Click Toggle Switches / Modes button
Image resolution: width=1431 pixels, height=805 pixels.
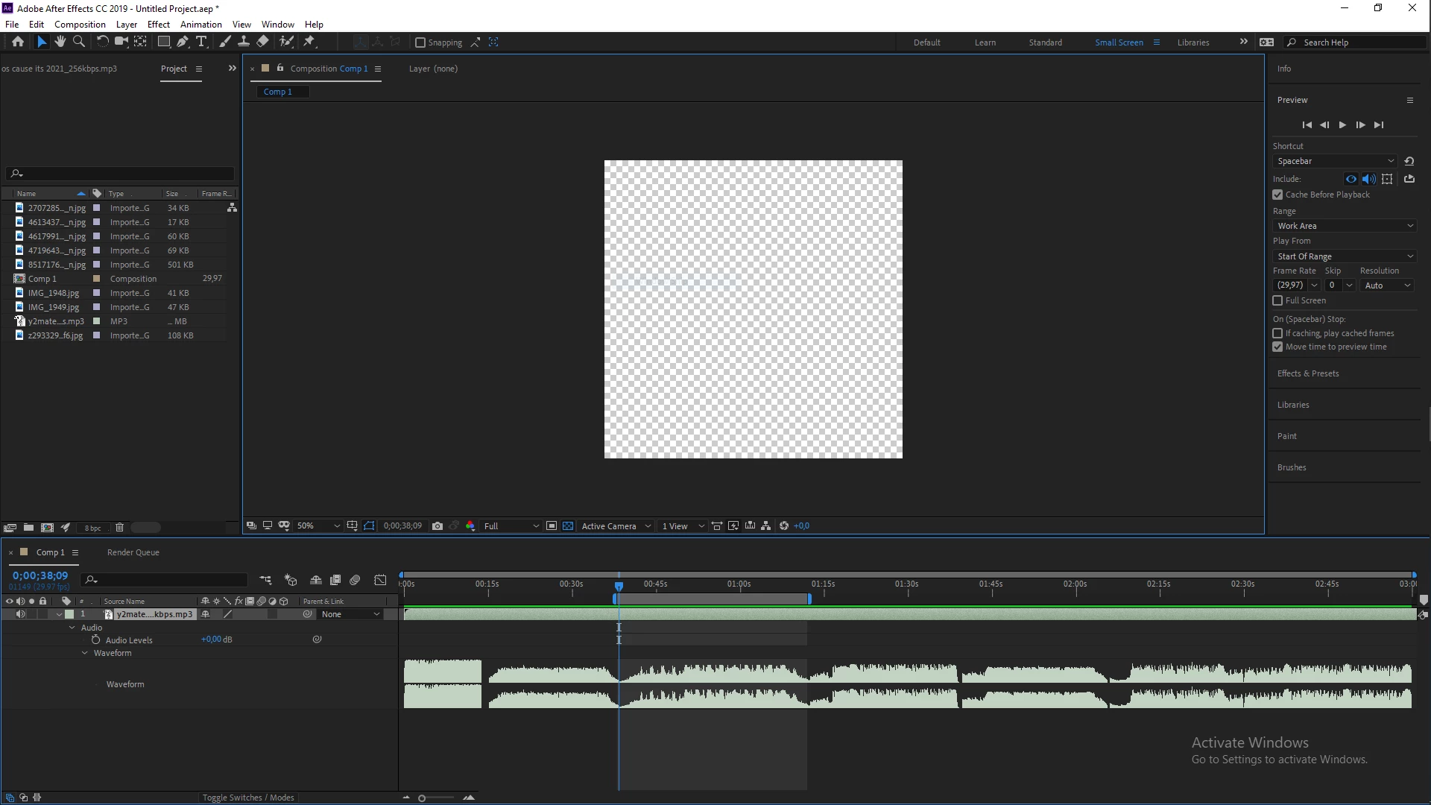[248, 798]
